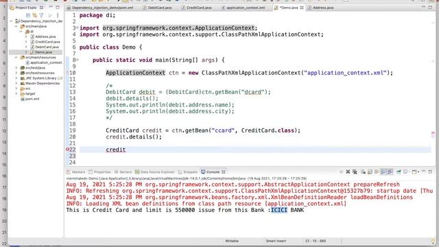Collapse src/main/resources folder
This screenshot has height=247, width=439.
[16, 58]
